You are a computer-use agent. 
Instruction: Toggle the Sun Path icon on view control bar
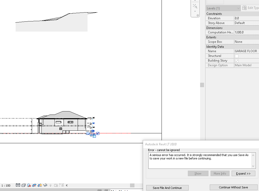pyautogui.click(x=29, y=185)
